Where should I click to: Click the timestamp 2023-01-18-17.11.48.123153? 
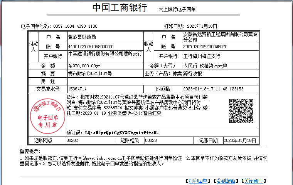tap(213, 89)
